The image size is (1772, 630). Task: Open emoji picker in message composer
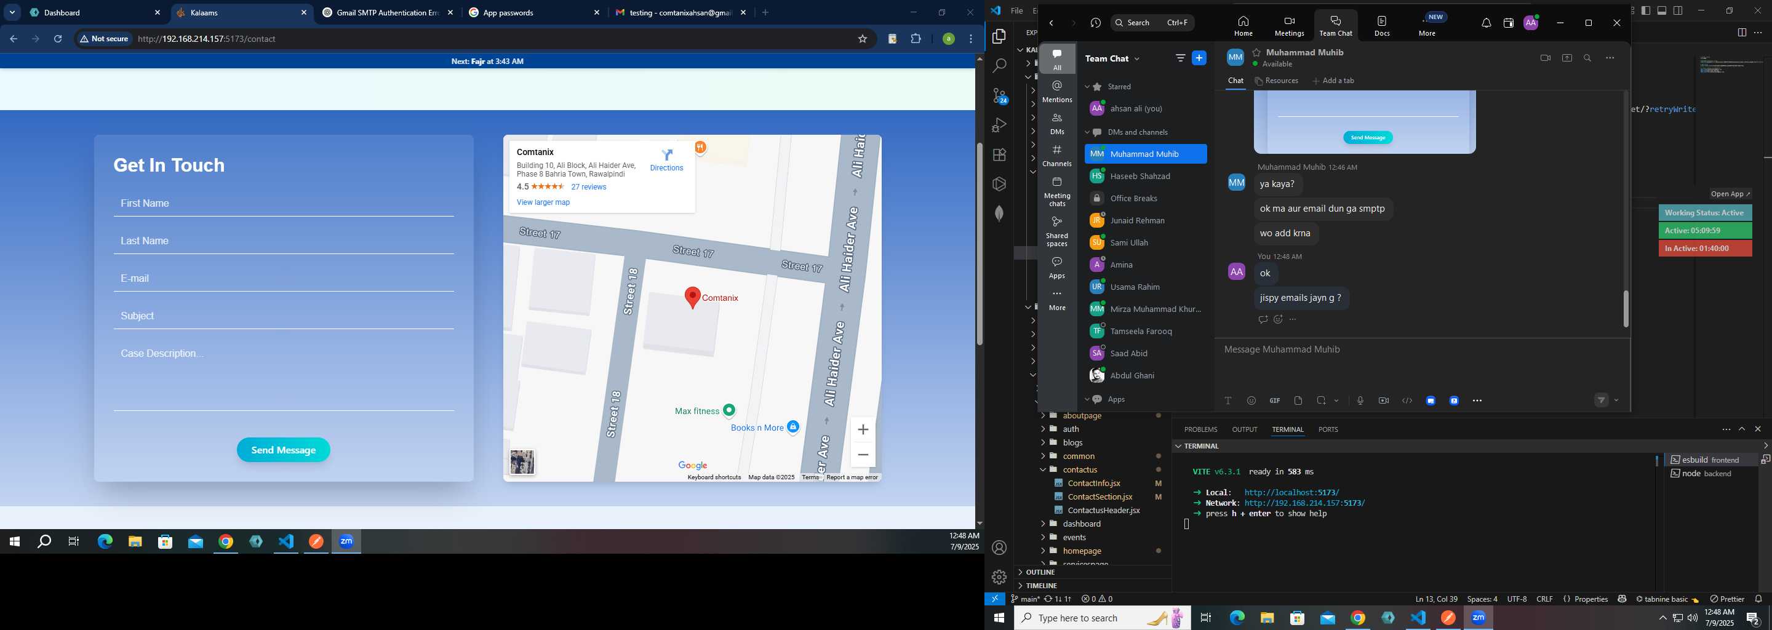click(1251, 401)
